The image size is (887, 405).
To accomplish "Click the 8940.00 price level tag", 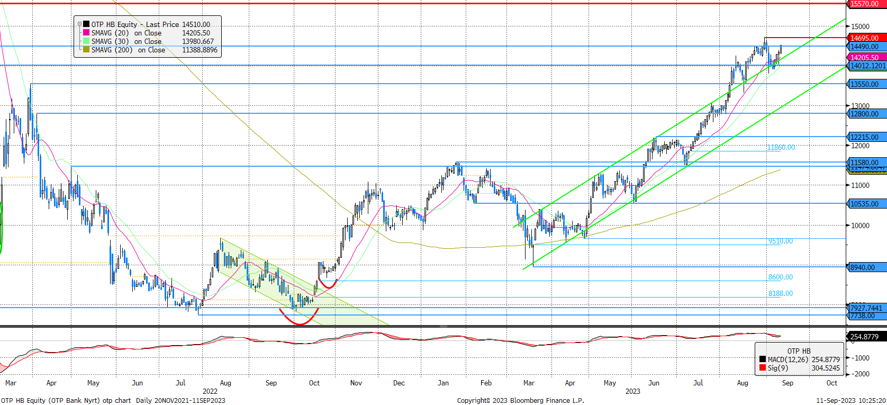I will click(866, 267).
